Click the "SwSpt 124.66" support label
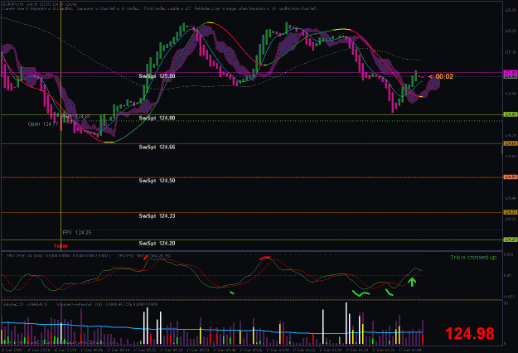Screen dimensions: 518x353 pos(157,147)
